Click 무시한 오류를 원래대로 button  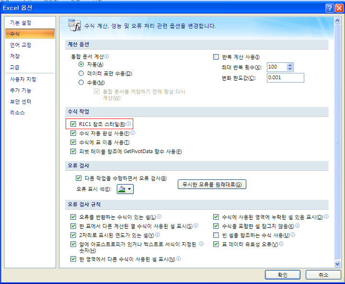click(212, 184)
